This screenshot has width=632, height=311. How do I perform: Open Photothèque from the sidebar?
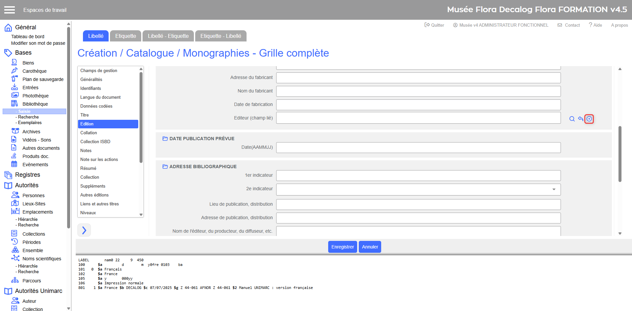pos(35,96)
